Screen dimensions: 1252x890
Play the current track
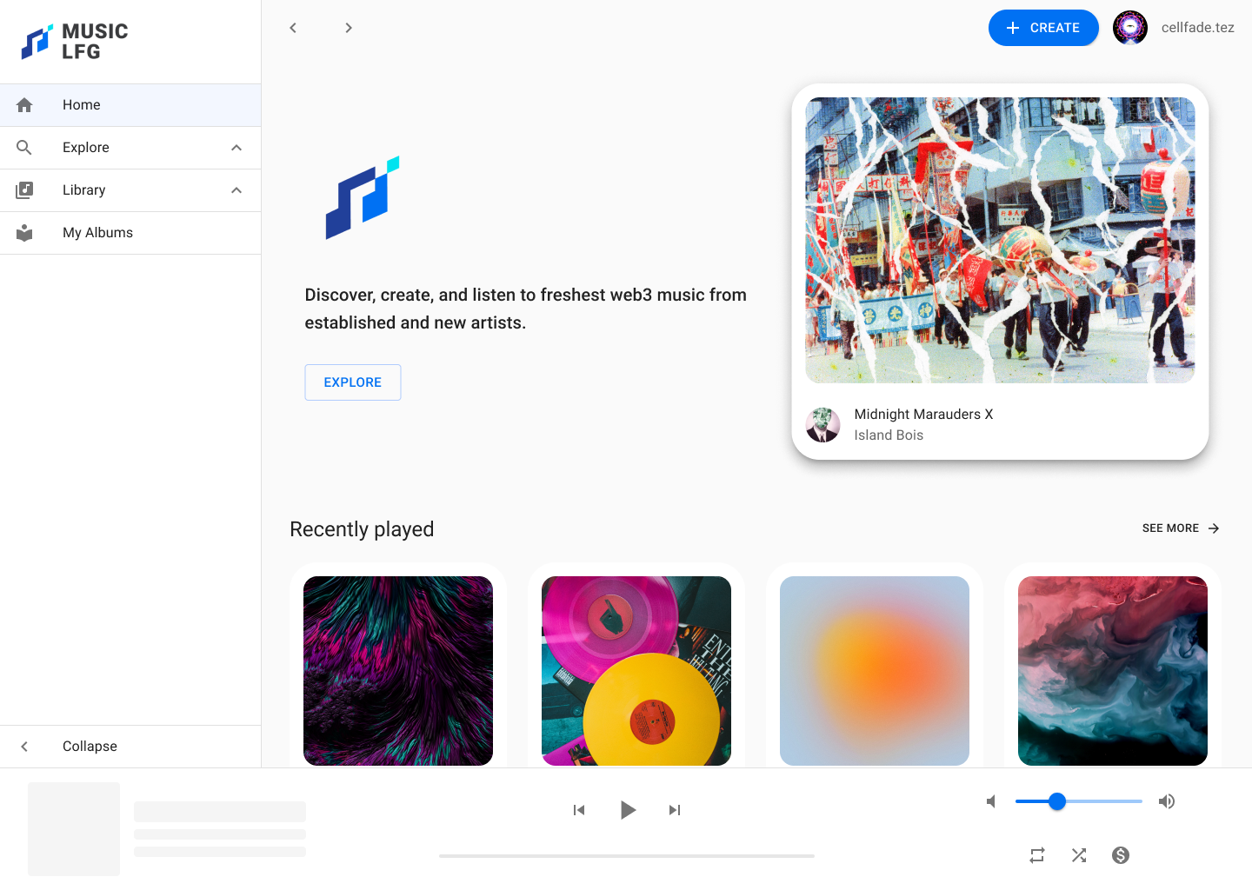pyautogui.click(x=627, y=810)
